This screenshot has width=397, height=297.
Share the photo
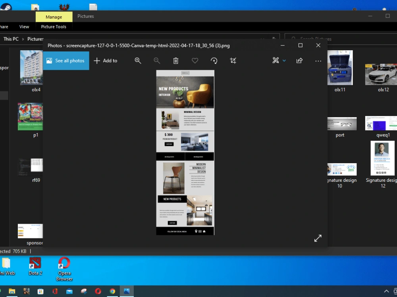click(299, 61)
